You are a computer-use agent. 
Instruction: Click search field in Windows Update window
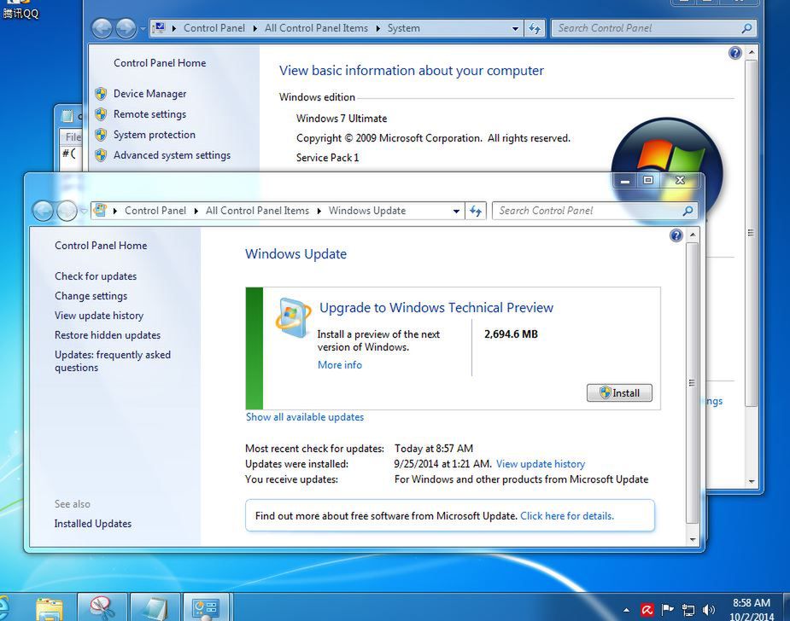click(587, 211)
